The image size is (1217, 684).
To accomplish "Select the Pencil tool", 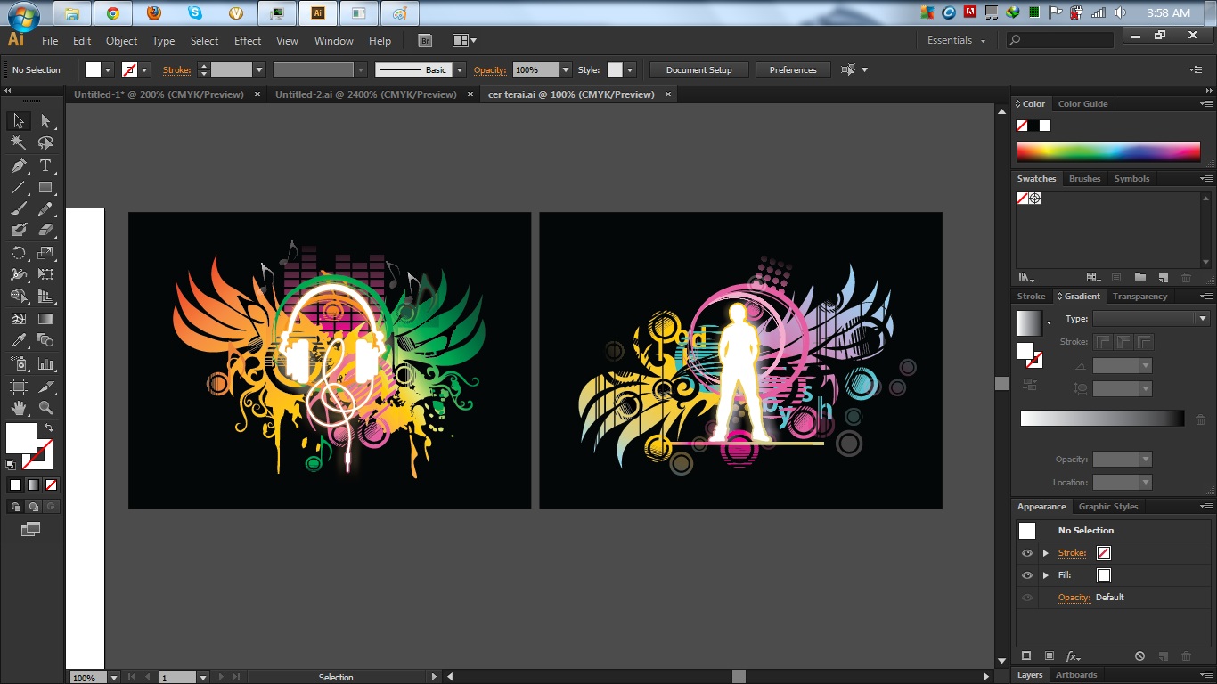I will [45, 209].
